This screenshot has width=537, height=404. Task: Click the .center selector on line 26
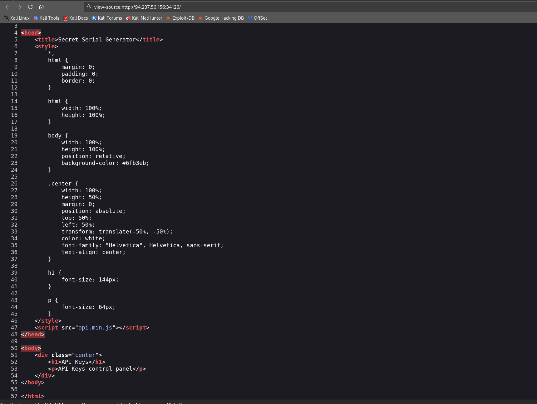point(63,184)
